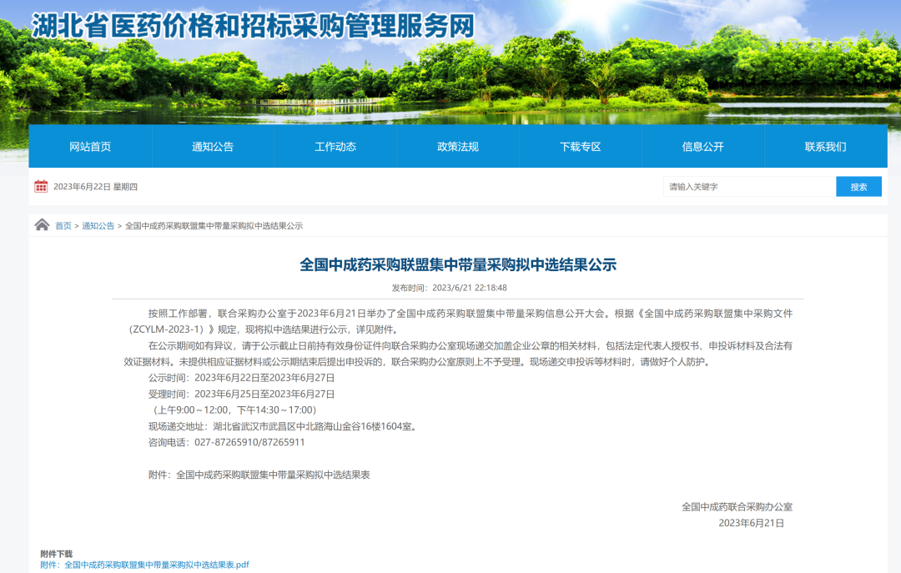Click the 受理时间 line in article

[x=241, y=395]
